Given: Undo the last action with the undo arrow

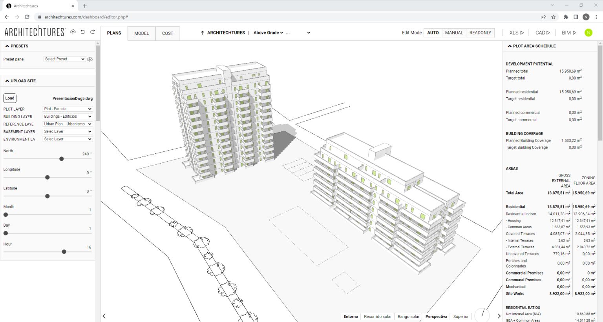Looking at the screenshot, I should point(83,32).
